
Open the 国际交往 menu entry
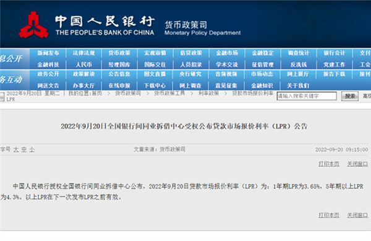coord(155,64)
